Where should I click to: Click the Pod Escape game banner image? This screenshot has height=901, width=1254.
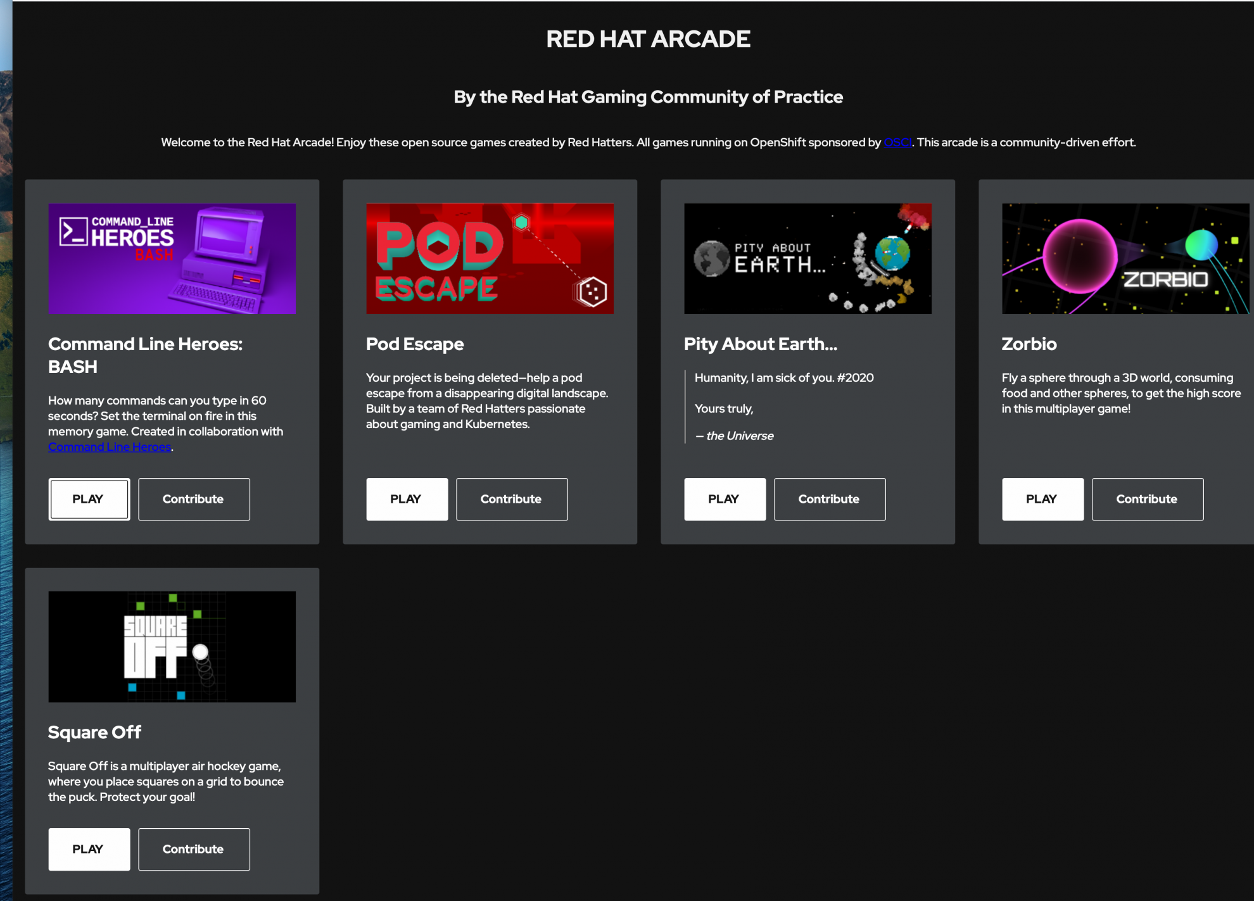(490, 258)
